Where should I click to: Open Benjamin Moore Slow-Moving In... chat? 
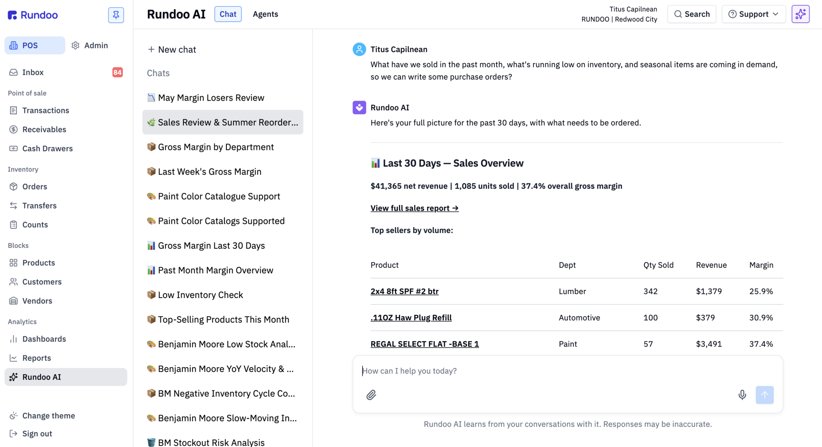(x=223, y=418)
